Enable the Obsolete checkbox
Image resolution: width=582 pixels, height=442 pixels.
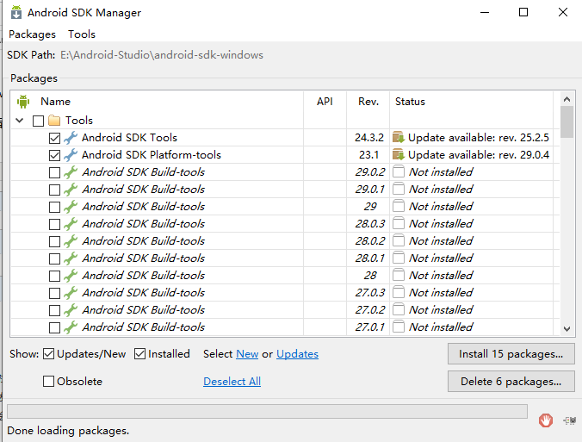[x=48, y=382]
